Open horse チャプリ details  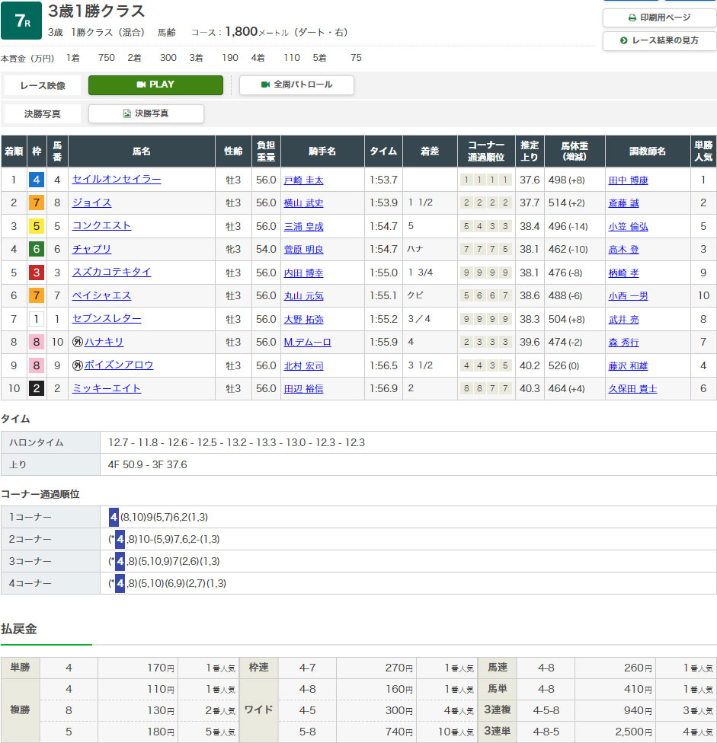click(92, 249)
